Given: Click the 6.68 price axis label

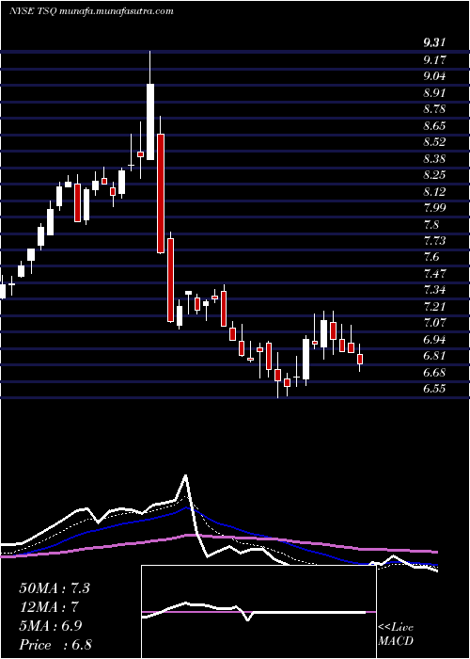Looking at the screenshot, I should click(434, 373).
